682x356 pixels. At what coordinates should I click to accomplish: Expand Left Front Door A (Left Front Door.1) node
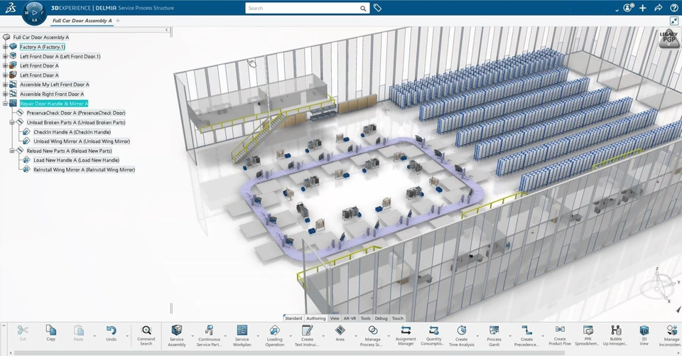pyautogui.click(x=5, y=56)
